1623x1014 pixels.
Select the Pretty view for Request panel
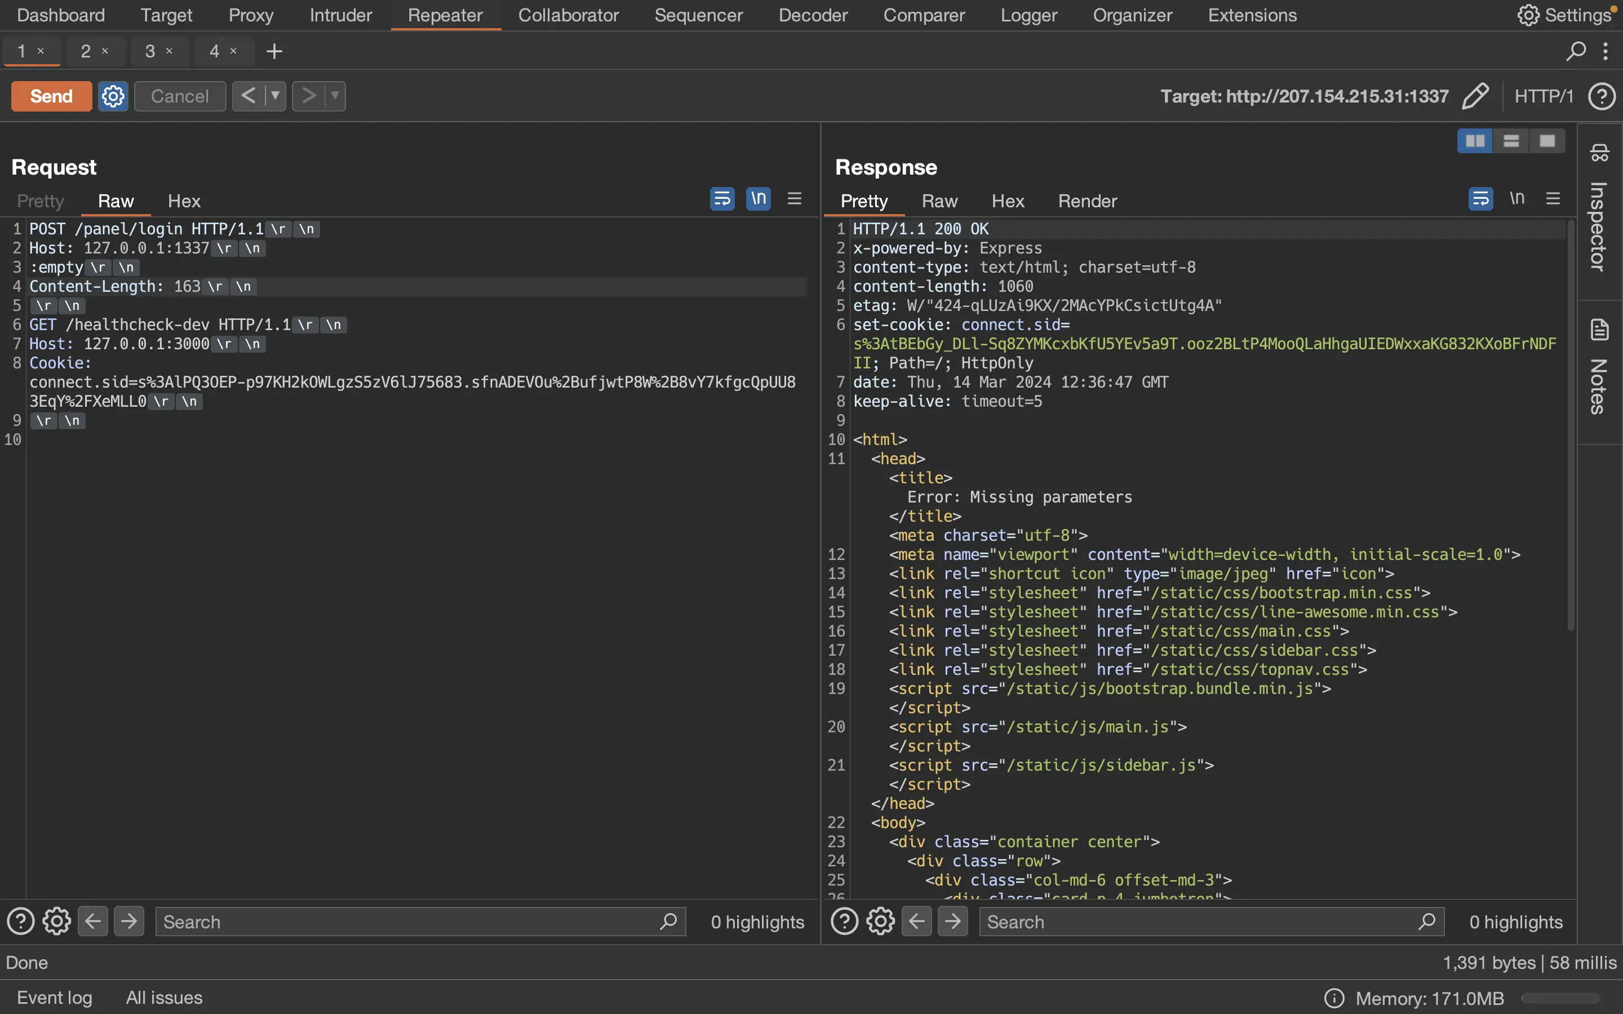click(41, 201)
